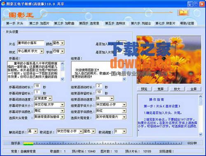The width and height of the screenshot is (206, 156).
Task: Click the 序幕词停留时长 field with 1
Action: 37,92
